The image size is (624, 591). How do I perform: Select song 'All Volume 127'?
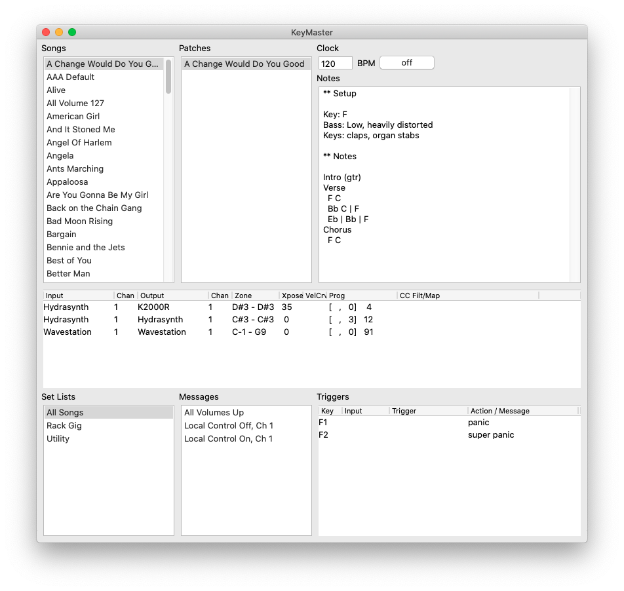(x=104, y=104)
